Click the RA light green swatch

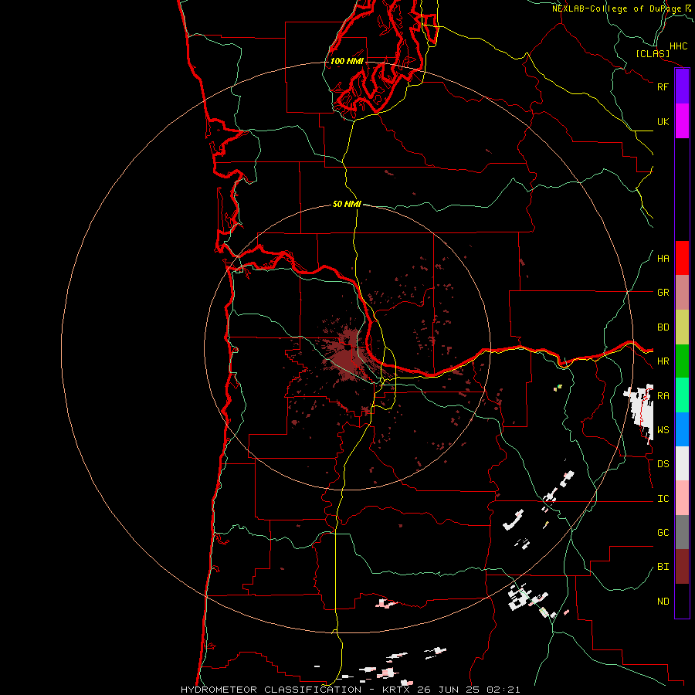click(x=682, y=395)
